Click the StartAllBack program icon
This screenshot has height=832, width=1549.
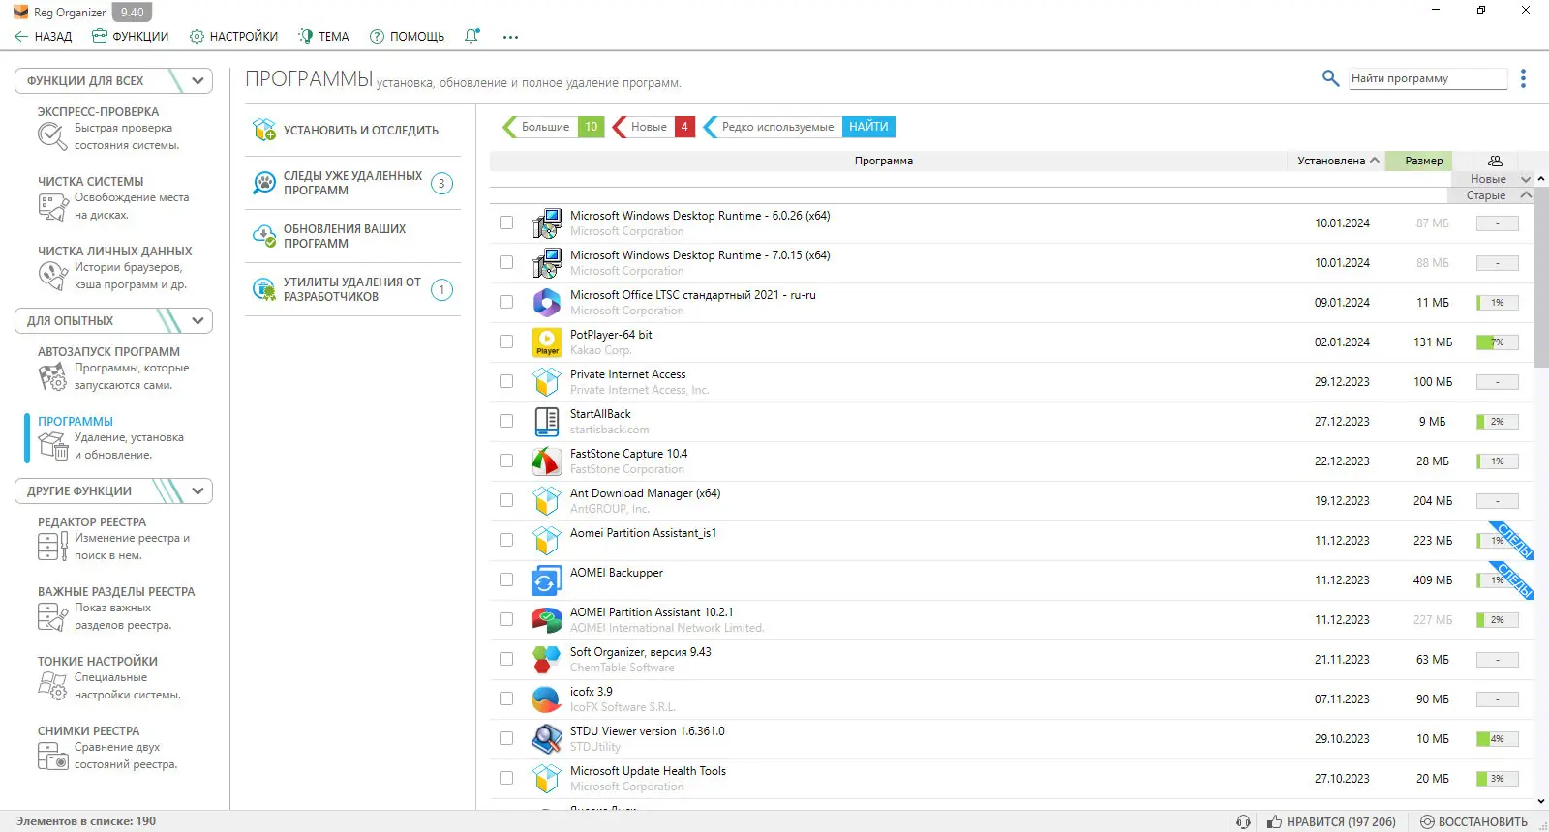point(547,422)
